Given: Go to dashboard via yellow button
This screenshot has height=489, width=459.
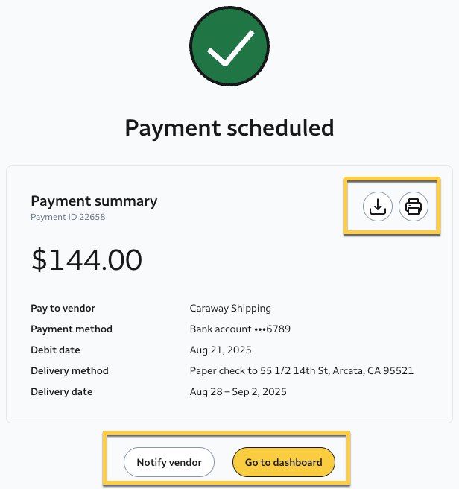Looking at the screenshot, I should pyautogui.click(x=283, y=462).
